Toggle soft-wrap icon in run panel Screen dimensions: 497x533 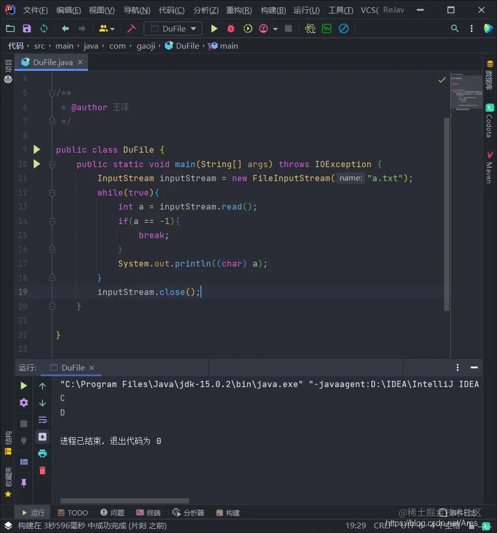[42, 420]
